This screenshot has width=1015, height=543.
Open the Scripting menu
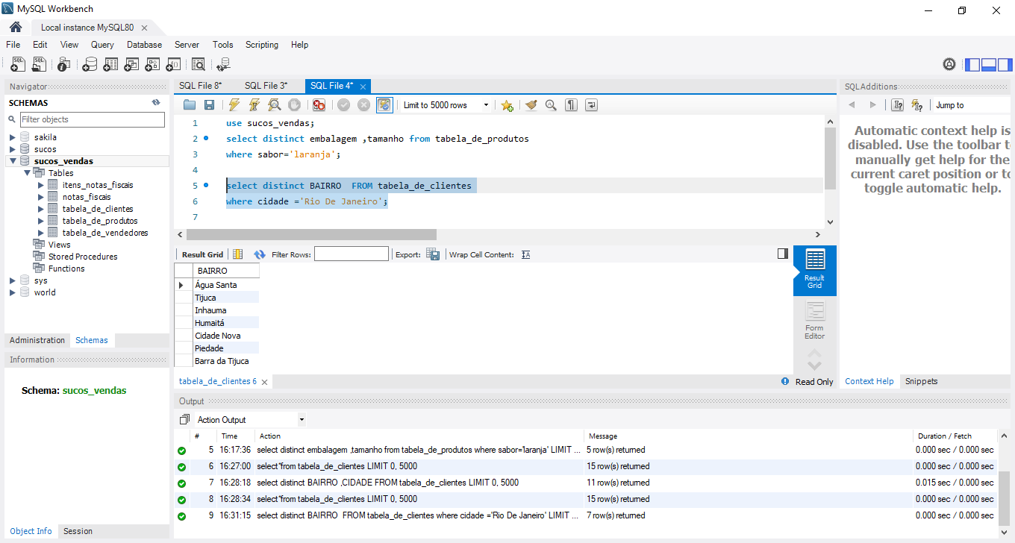(262, 45)
